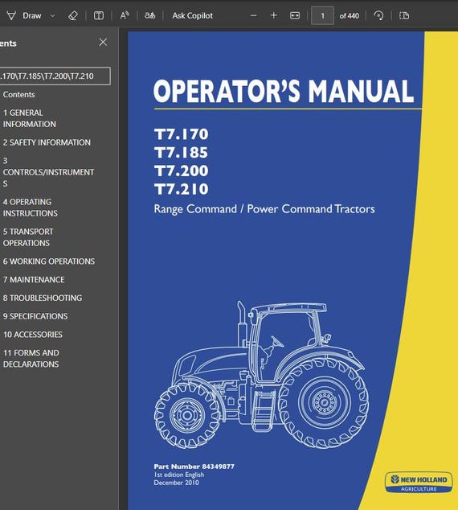458x510 pixels.
Task: Rotate the document with the rotate icon
Action: click(378, 15)
